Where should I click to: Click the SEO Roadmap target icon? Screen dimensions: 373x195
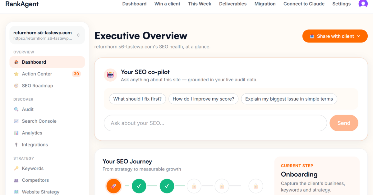point(16,86)
